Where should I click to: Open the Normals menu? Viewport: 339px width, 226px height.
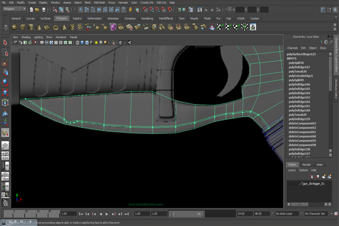[123, 3]
